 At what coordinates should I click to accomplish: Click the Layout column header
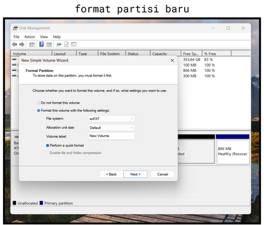pyautogui.click(x=64, y=53)
